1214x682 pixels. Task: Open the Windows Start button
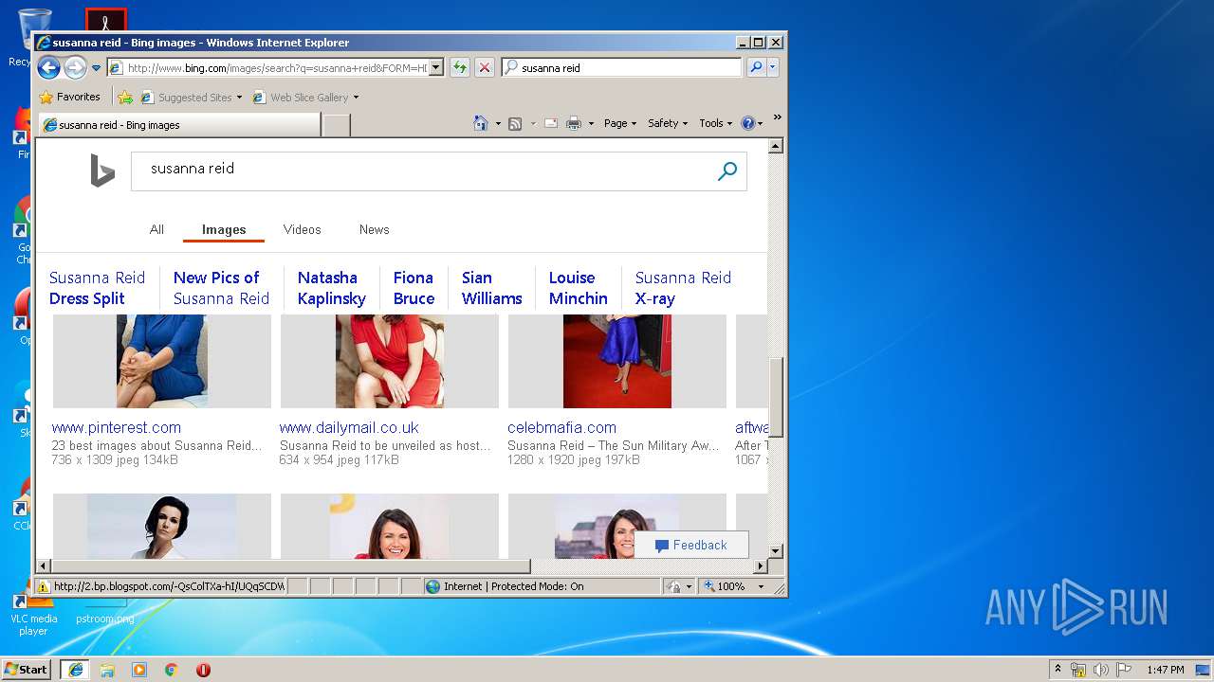pyautogui.click(x=27, y=669)
